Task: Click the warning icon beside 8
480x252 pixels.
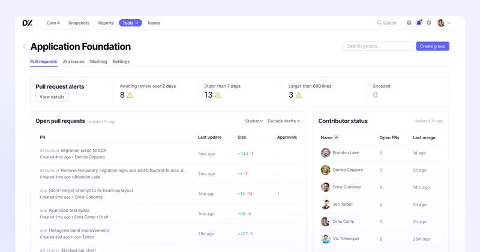Action: pos(130,95)
